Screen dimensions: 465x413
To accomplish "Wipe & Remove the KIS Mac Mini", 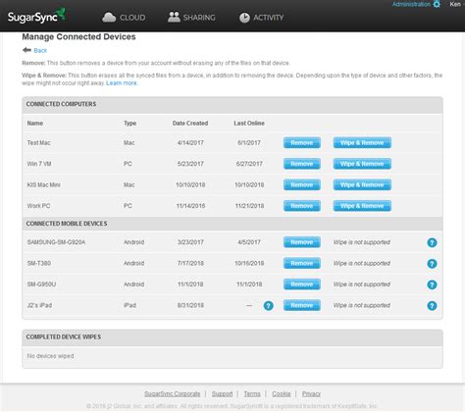I will coord(362,184).
